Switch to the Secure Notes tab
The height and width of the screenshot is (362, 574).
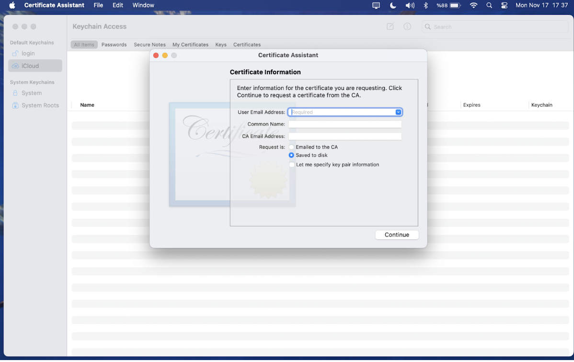point(149,45)
